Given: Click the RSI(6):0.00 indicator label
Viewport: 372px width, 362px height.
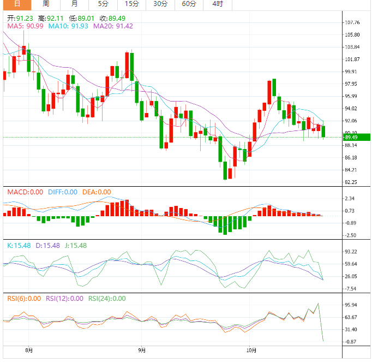Looking at the screenshot, I should [x=24, y=298].
